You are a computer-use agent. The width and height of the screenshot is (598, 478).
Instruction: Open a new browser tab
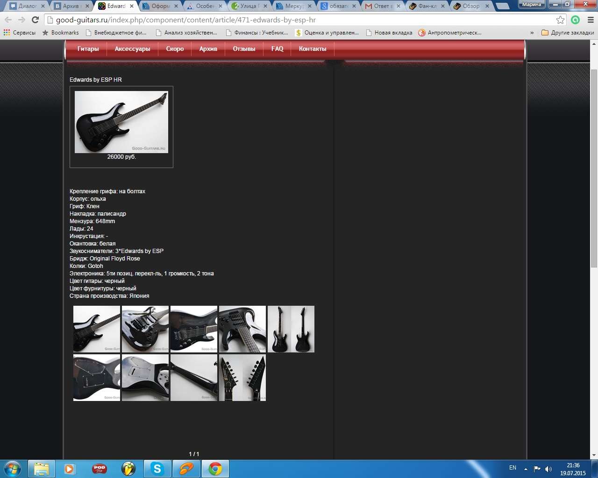click(502, 6)
